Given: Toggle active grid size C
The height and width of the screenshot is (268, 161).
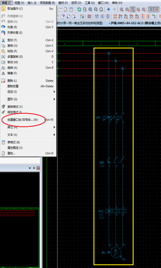Looking at the screenshot, I should coord(133,10).
